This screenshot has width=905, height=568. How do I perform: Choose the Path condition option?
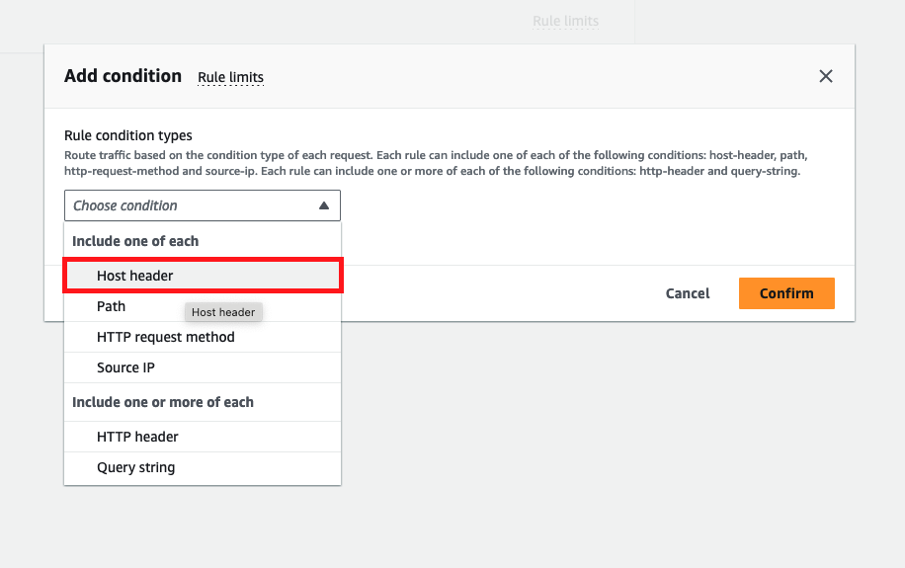(112, 306)
